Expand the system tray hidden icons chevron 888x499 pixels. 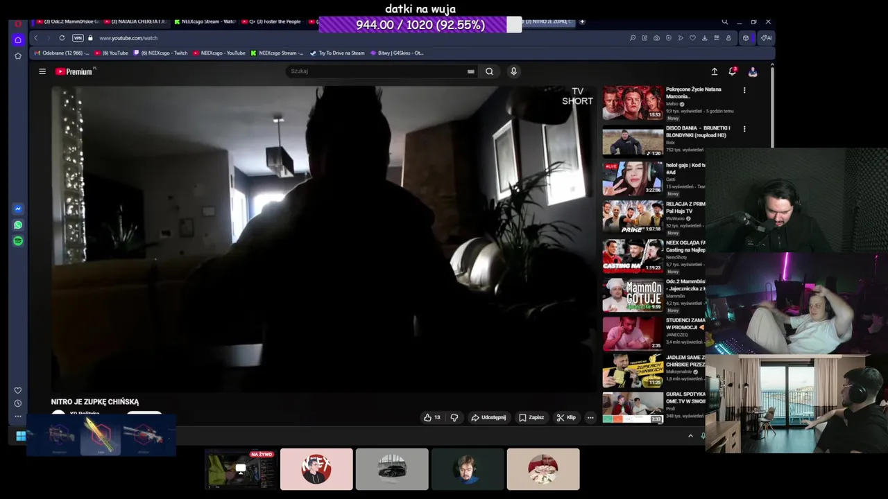(x=690, y=436)
